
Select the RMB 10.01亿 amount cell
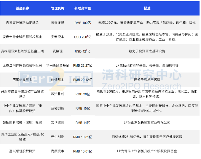pyautogui.click(x=83, y=151)
